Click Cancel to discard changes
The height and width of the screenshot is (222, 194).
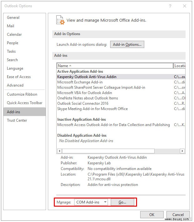click(x=178, y=215)
